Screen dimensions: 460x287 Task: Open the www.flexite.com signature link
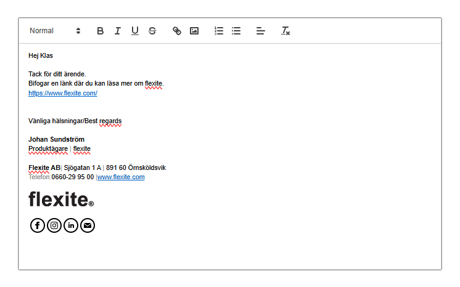pyautogui.click(x=121, y=177)
